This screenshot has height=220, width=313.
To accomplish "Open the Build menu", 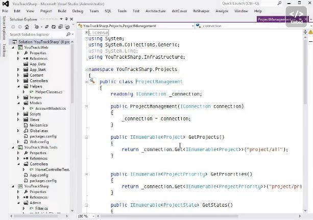I will coord(62,11).
